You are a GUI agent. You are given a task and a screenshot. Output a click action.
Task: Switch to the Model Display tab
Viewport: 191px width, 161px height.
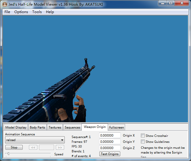coord(16,127)
